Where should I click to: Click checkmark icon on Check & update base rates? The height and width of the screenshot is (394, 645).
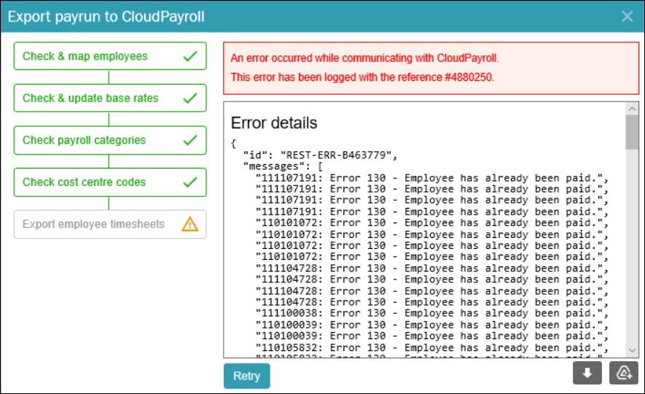[x=190, y=98]
